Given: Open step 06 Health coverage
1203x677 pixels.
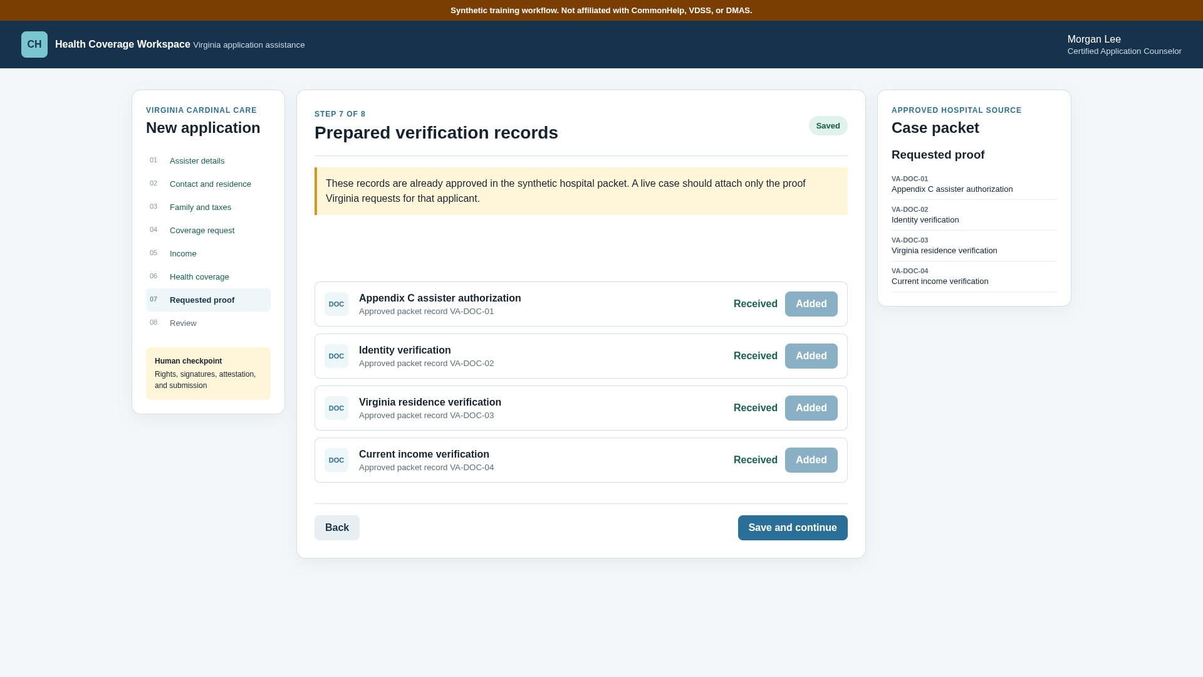Looking at the screenshot, I should point(208,276).
